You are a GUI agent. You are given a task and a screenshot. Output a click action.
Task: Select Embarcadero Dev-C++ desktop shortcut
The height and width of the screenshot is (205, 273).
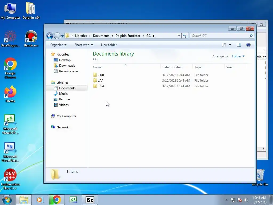pyautogui.click(x=10, y=180)
